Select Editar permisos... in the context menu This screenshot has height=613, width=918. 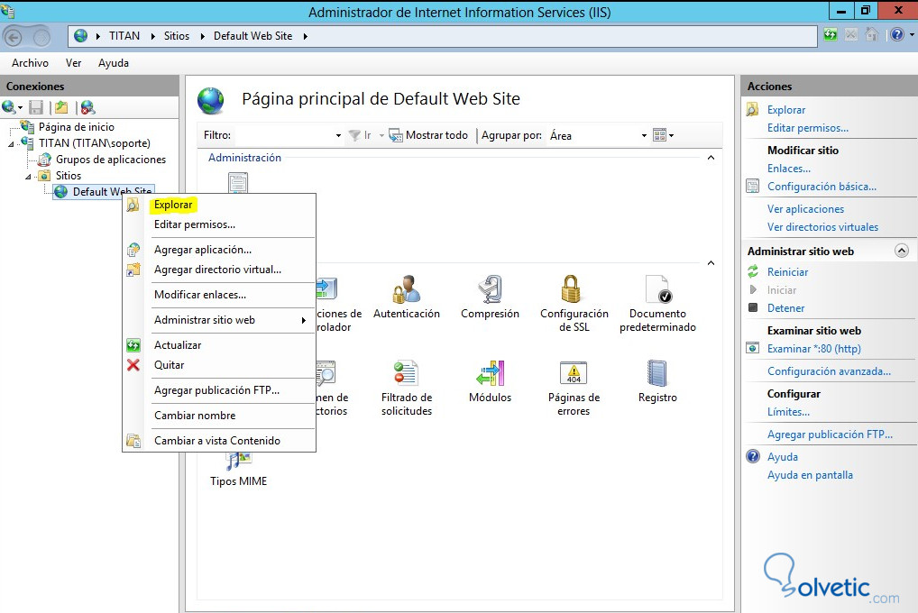click(195, 224)
